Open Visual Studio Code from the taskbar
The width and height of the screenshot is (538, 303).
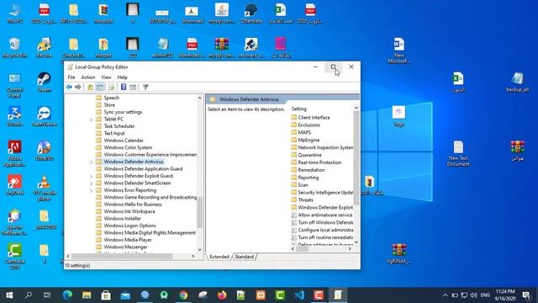tap(299, 295)
